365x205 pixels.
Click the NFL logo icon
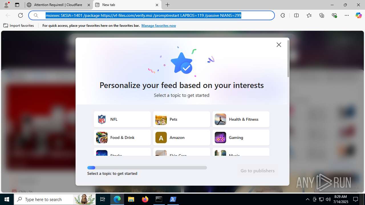pos(102,119)
